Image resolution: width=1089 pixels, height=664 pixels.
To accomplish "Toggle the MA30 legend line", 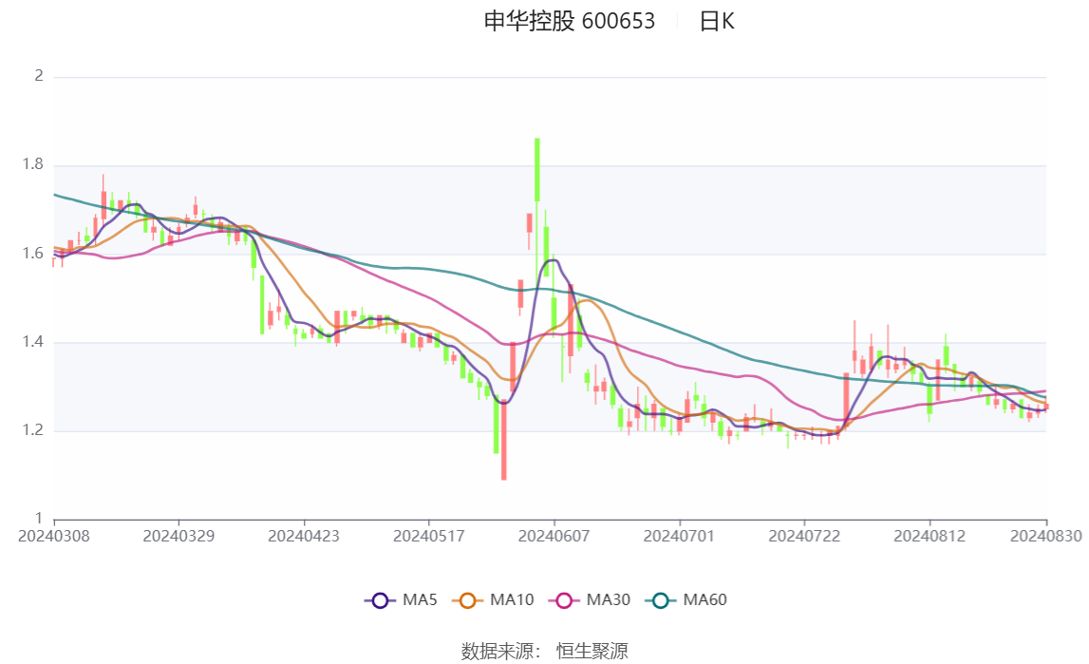I will (x=590, y=600).
